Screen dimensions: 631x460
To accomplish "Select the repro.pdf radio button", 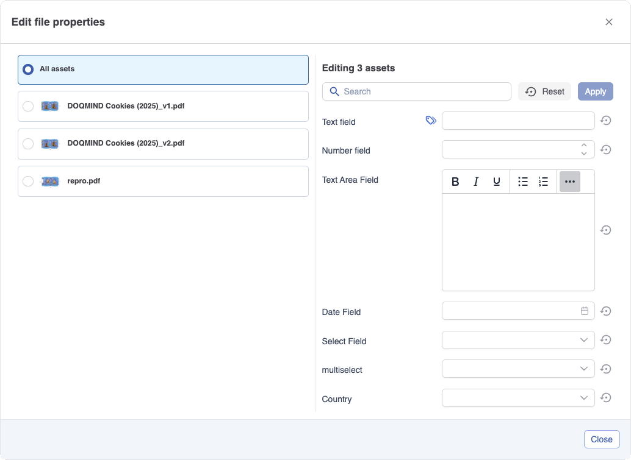I will [x=28, y=181].
